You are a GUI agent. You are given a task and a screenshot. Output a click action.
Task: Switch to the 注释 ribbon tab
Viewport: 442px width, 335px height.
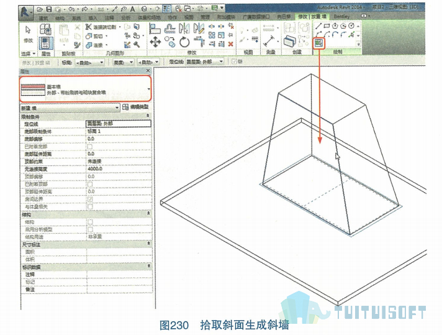109,17
